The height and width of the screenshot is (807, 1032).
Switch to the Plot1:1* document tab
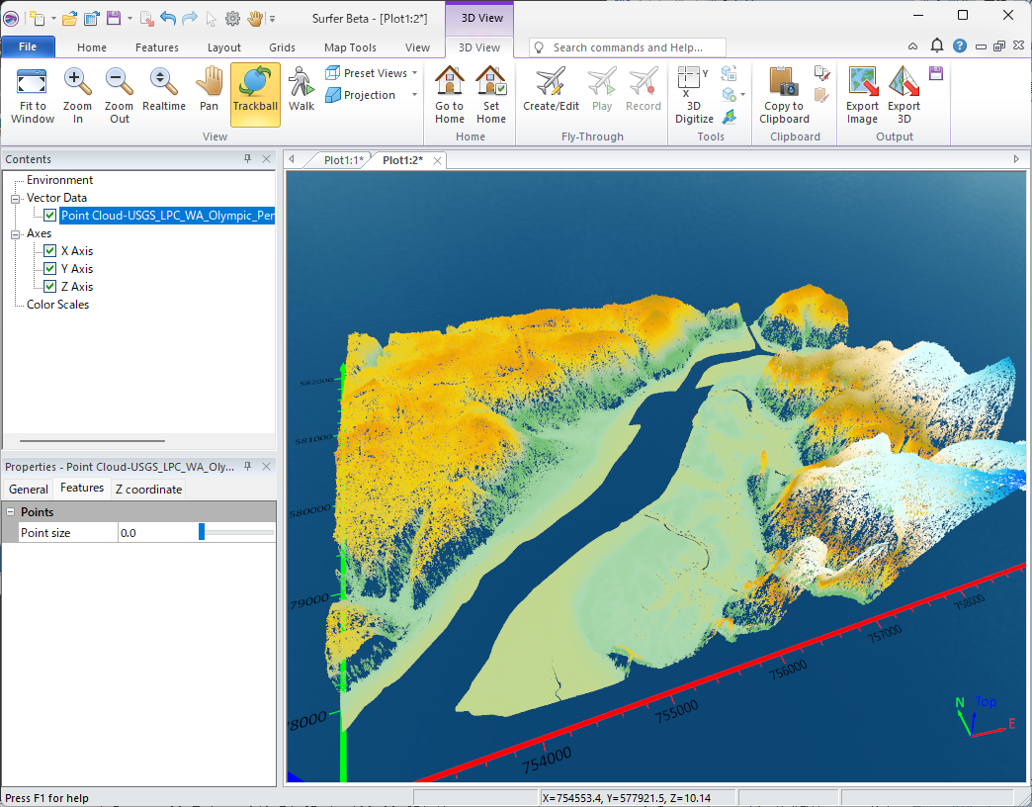pos(343,160)
